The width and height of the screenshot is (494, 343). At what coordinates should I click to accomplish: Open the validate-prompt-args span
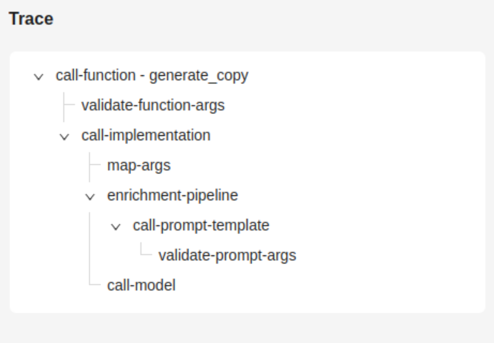click(x=227, y=255)
